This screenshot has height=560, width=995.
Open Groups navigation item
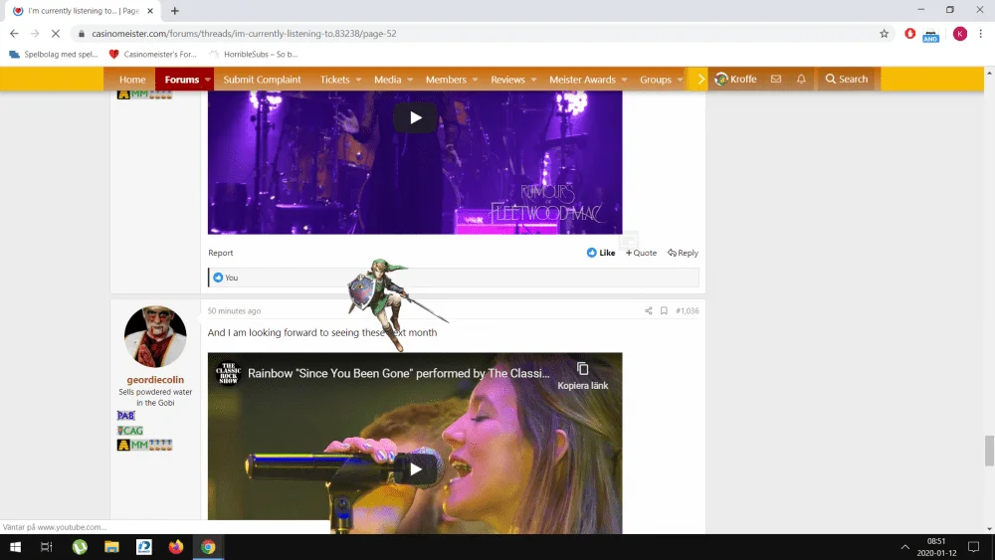pyautogui.click(x=656, y=80)
